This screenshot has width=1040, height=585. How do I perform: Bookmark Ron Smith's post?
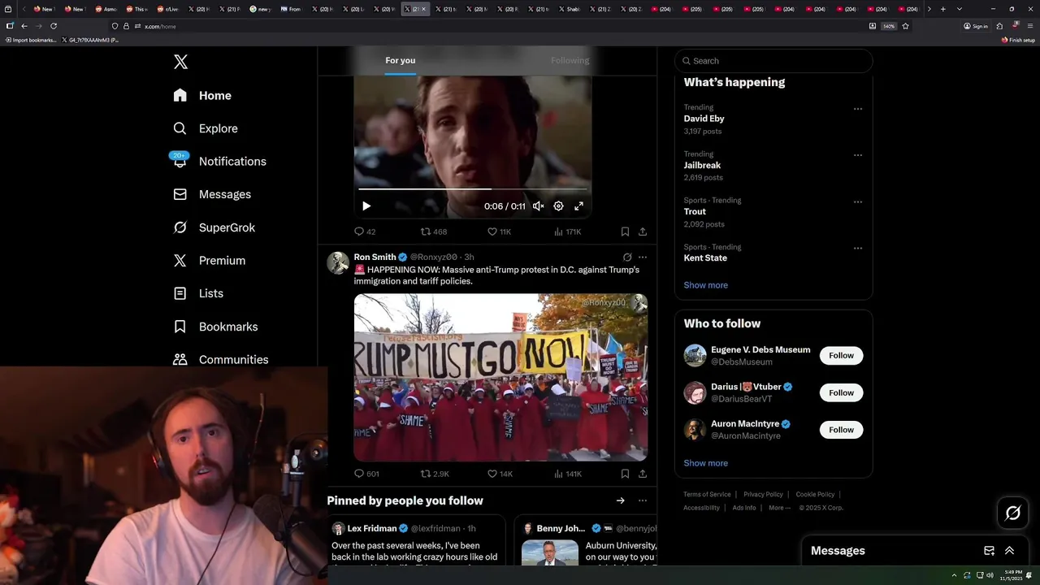tap(625, 474)
